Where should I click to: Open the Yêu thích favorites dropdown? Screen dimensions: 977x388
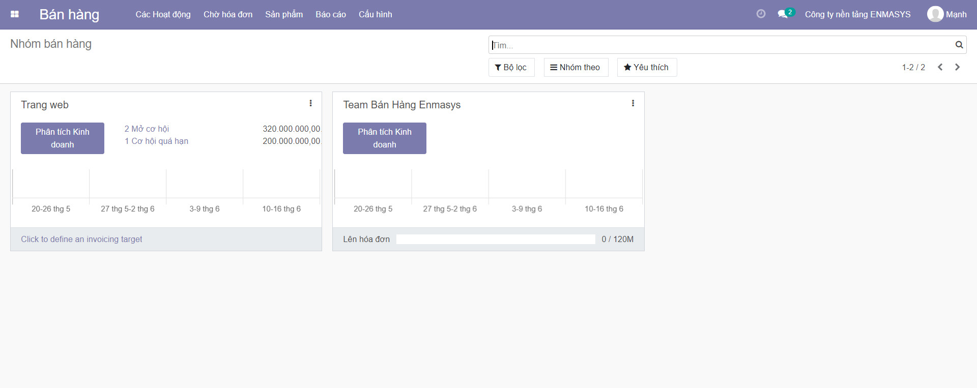point(646,67)
